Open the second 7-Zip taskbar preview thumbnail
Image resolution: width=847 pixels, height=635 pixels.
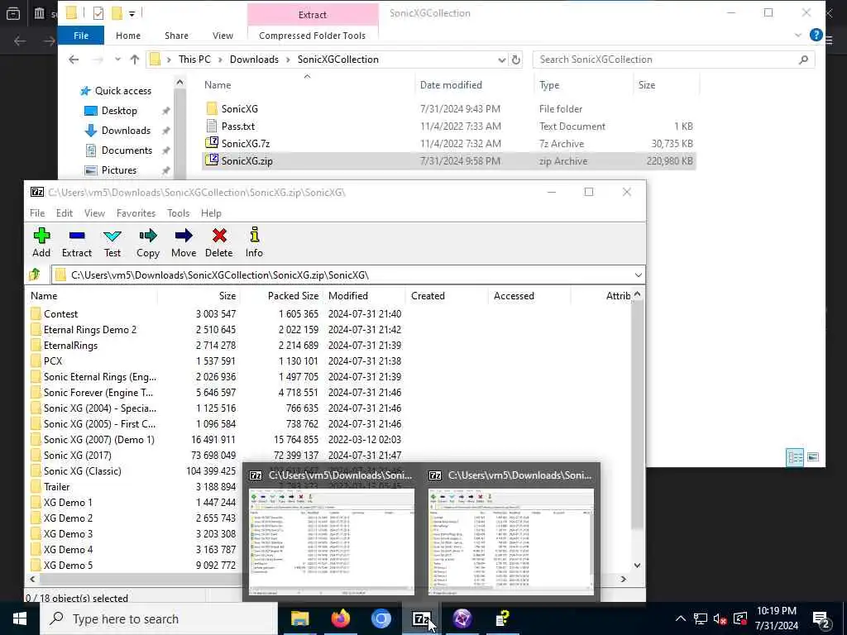(x=510, y=532)
